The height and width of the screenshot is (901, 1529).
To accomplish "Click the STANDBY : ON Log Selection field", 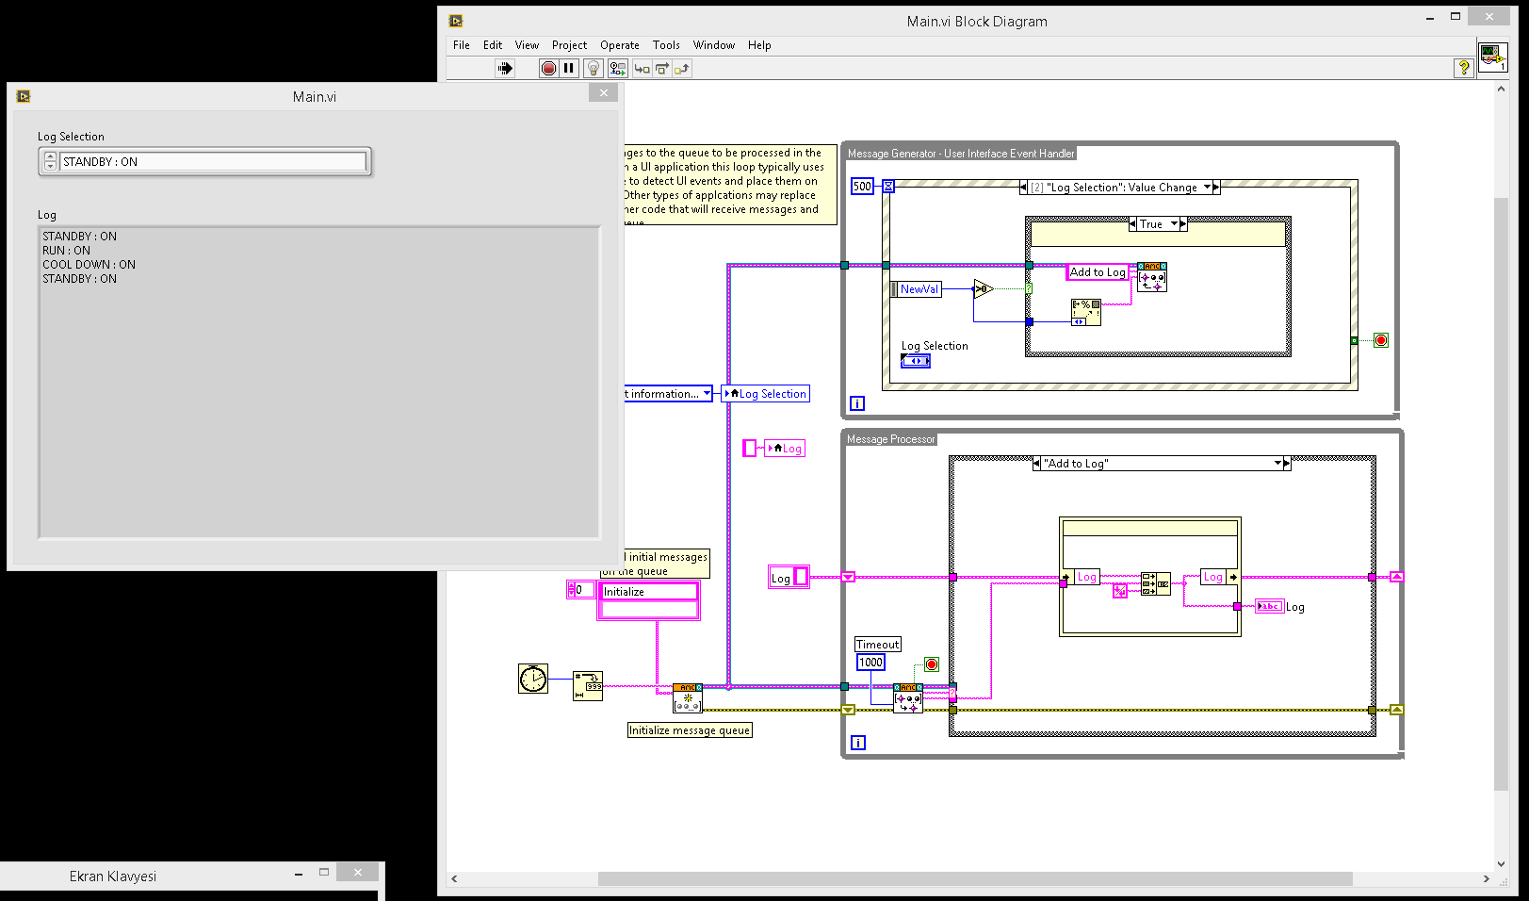I will click(213, 162).
